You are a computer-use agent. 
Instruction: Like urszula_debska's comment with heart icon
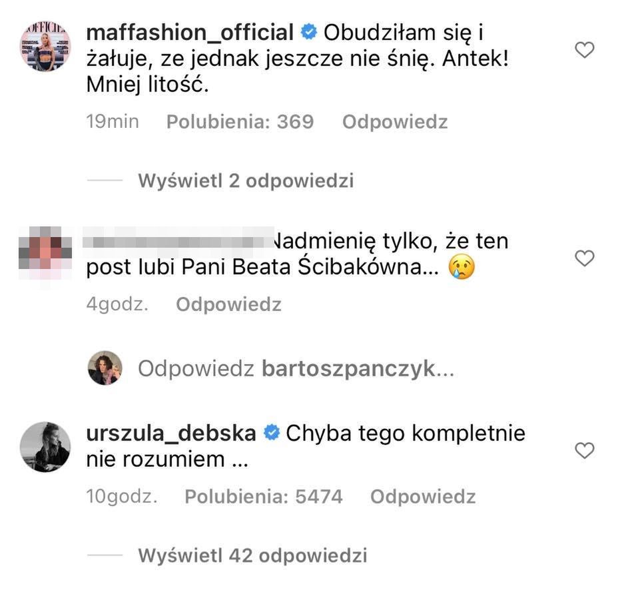[x=584, y=451]
